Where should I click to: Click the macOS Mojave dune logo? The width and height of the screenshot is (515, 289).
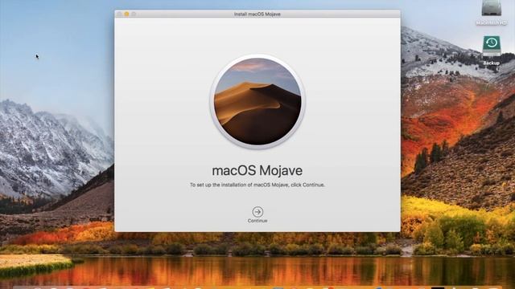pyautogui.click(x=257, y=102)
